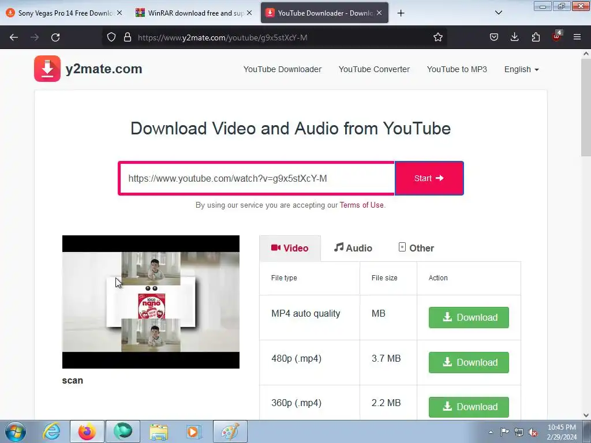This screenshot has height=443, width=591.
Task: Click the uBlock Origin extension icon
Action: tap(556, 36)
